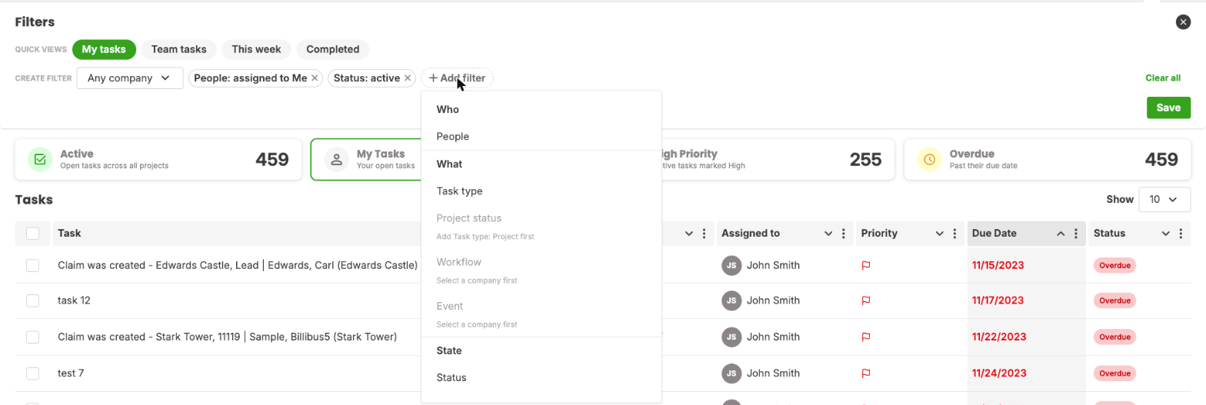This screenshot has height=405, width=1206.
Task: Open the 'Any company' dropdown
Action: [x=130, y=78]
